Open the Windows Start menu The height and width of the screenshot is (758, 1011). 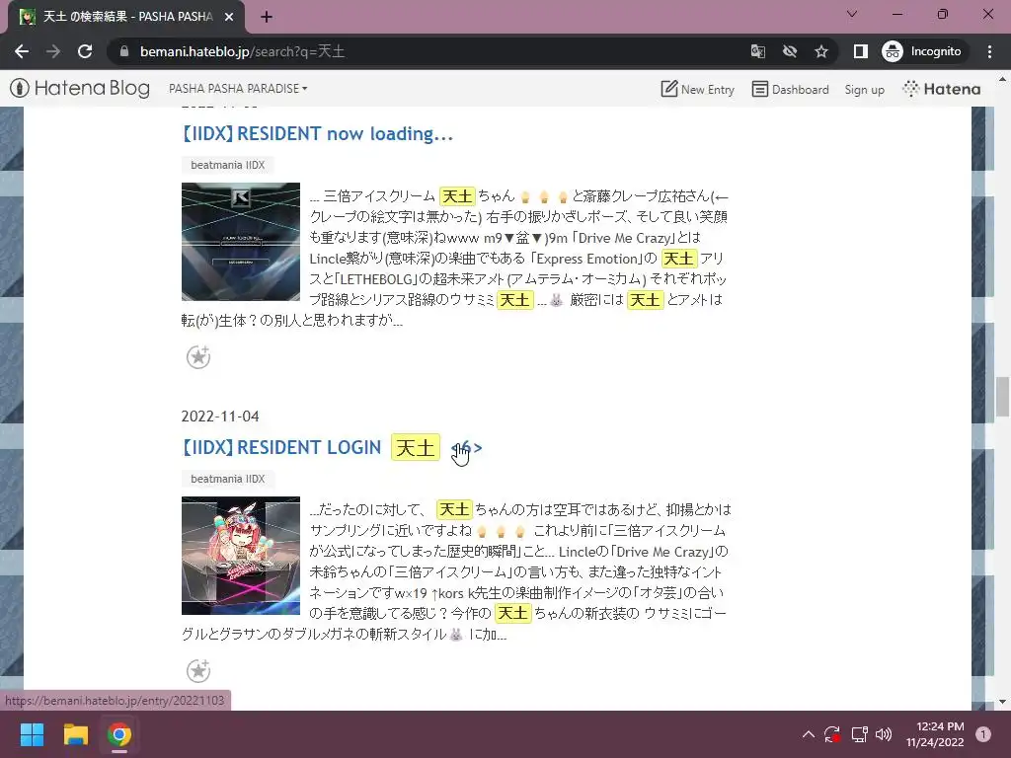[x=32, y=734]
